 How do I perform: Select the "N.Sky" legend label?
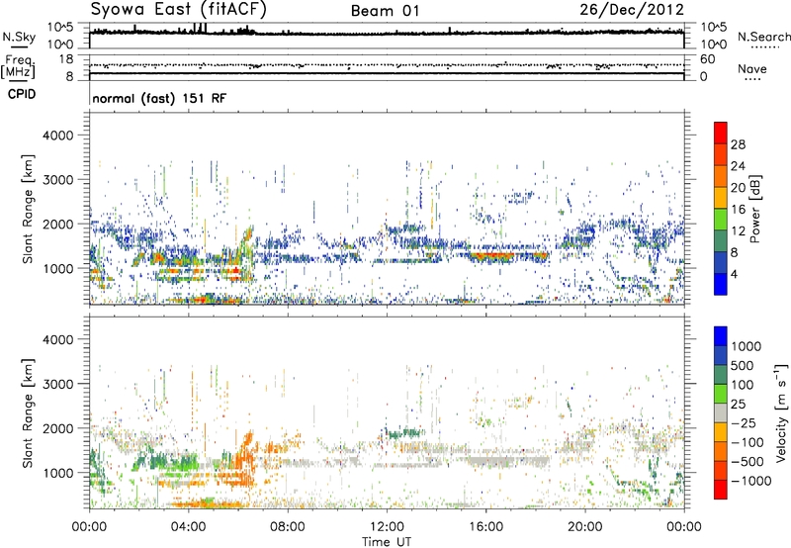pos(19,37)
